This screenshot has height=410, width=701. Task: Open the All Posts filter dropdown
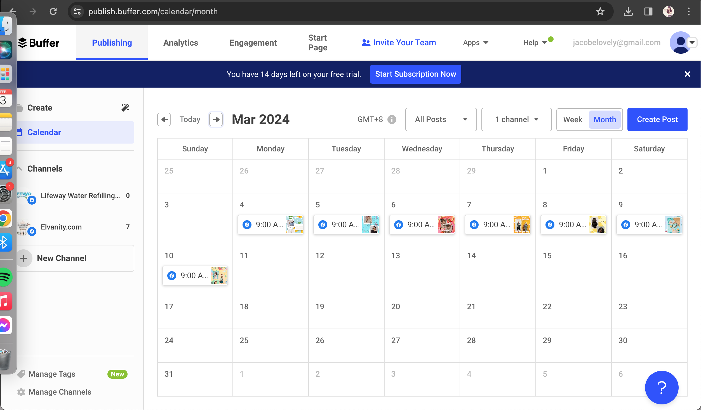pyautogui.click(x=441, y=120)
